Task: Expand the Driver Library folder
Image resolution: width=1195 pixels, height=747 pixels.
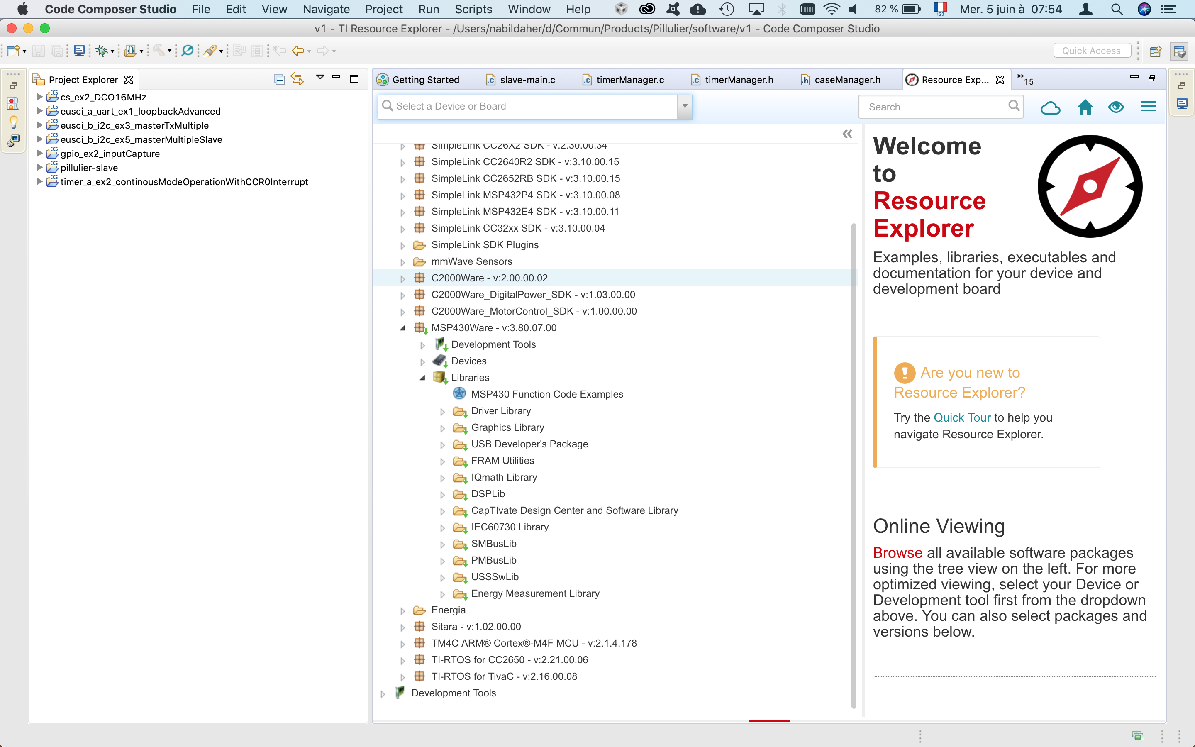Action: pyautogui.click(x=442, y=412)
